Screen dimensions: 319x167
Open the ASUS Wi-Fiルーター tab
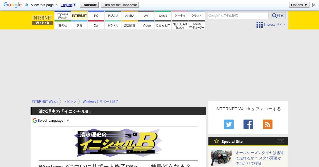[196, 25]
